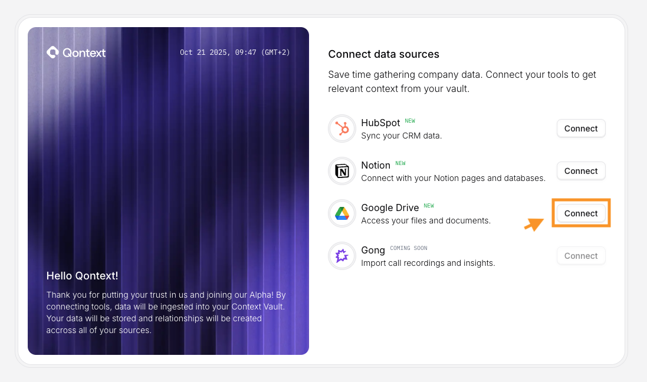Click the Gong icon
The width and height of the screenshot is (647, 382).
point(342,255)
